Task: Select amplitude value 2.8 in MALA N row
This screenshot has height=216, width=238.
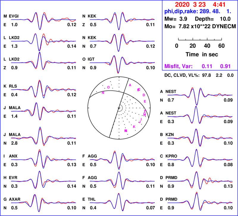Action: coord(14,143)
